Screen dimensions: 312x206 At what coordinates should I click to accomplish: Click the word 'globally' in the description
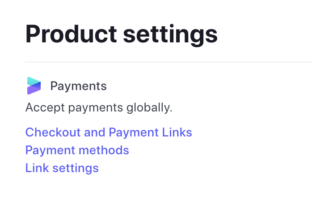[148, 108]
